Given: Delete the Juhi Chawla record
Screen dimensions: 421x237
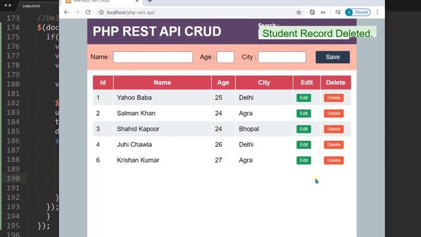Looking at the screenshot, I should pyautogui.click(x=334, y=145).
